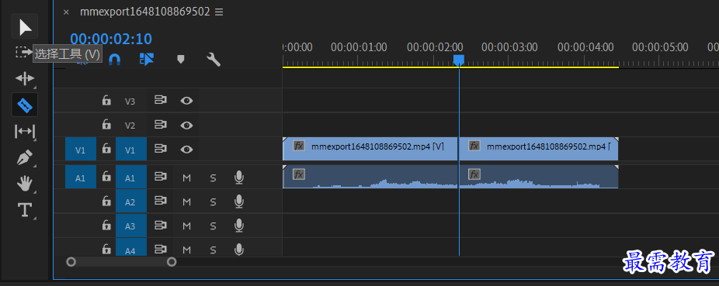The height and width of the screenshot is (286, 719).
Task: Enable voice-over record on A3
Action: [x=238, y=226]
